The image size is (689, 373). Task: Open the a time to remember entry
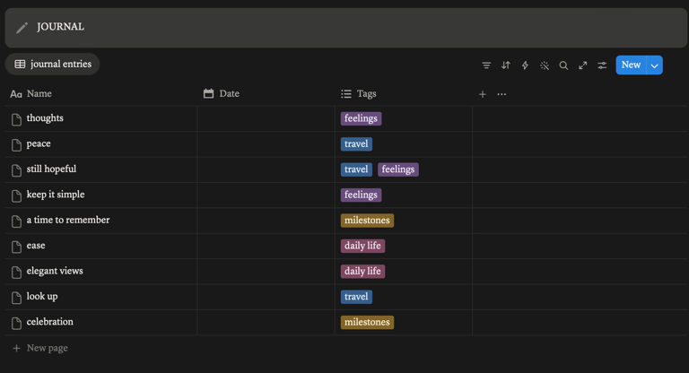coord(68,220)
